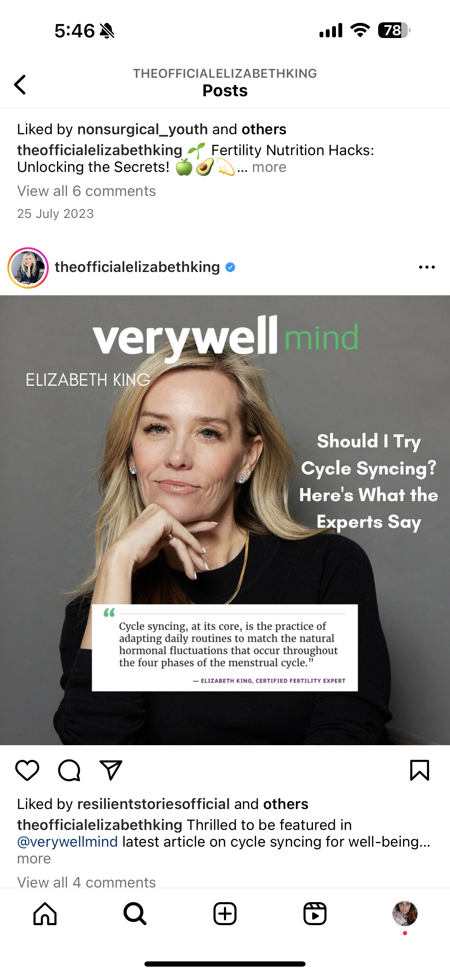450x975 pixels.
Task: Expand the Fertility Nutrition Hacks caption with more
Action: click(x=269, y=167)
